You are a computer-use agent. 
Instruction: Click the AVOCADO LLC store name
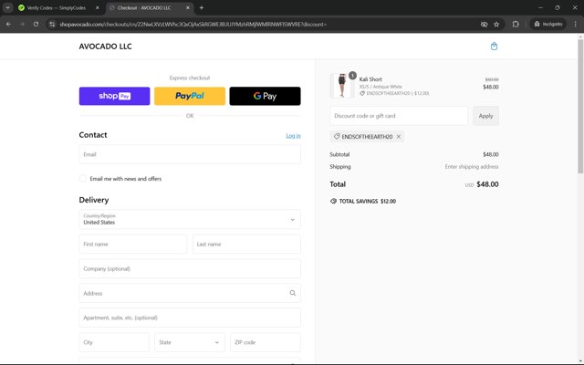pyautogui.click(x=106, y=47)
